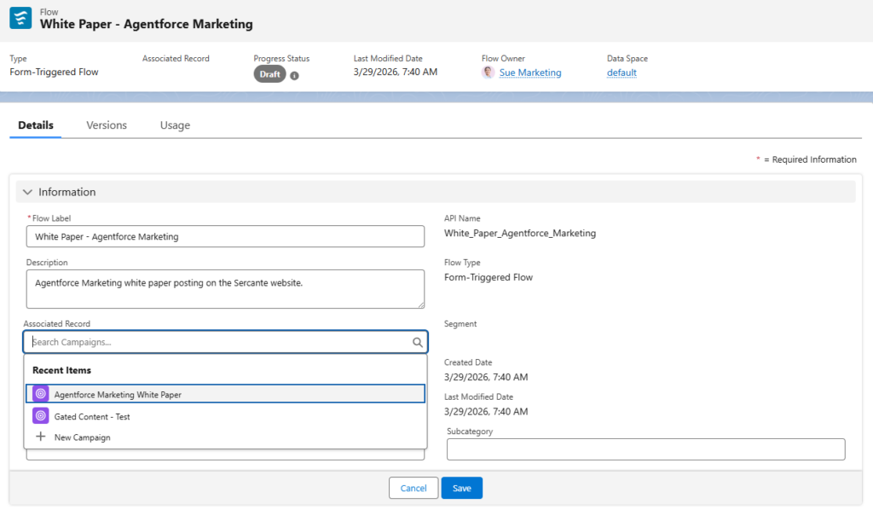Click the campaign icon beside Agentforce Marketing White Paper
This screenshot has width=873, height=521.
pos(39,393)
